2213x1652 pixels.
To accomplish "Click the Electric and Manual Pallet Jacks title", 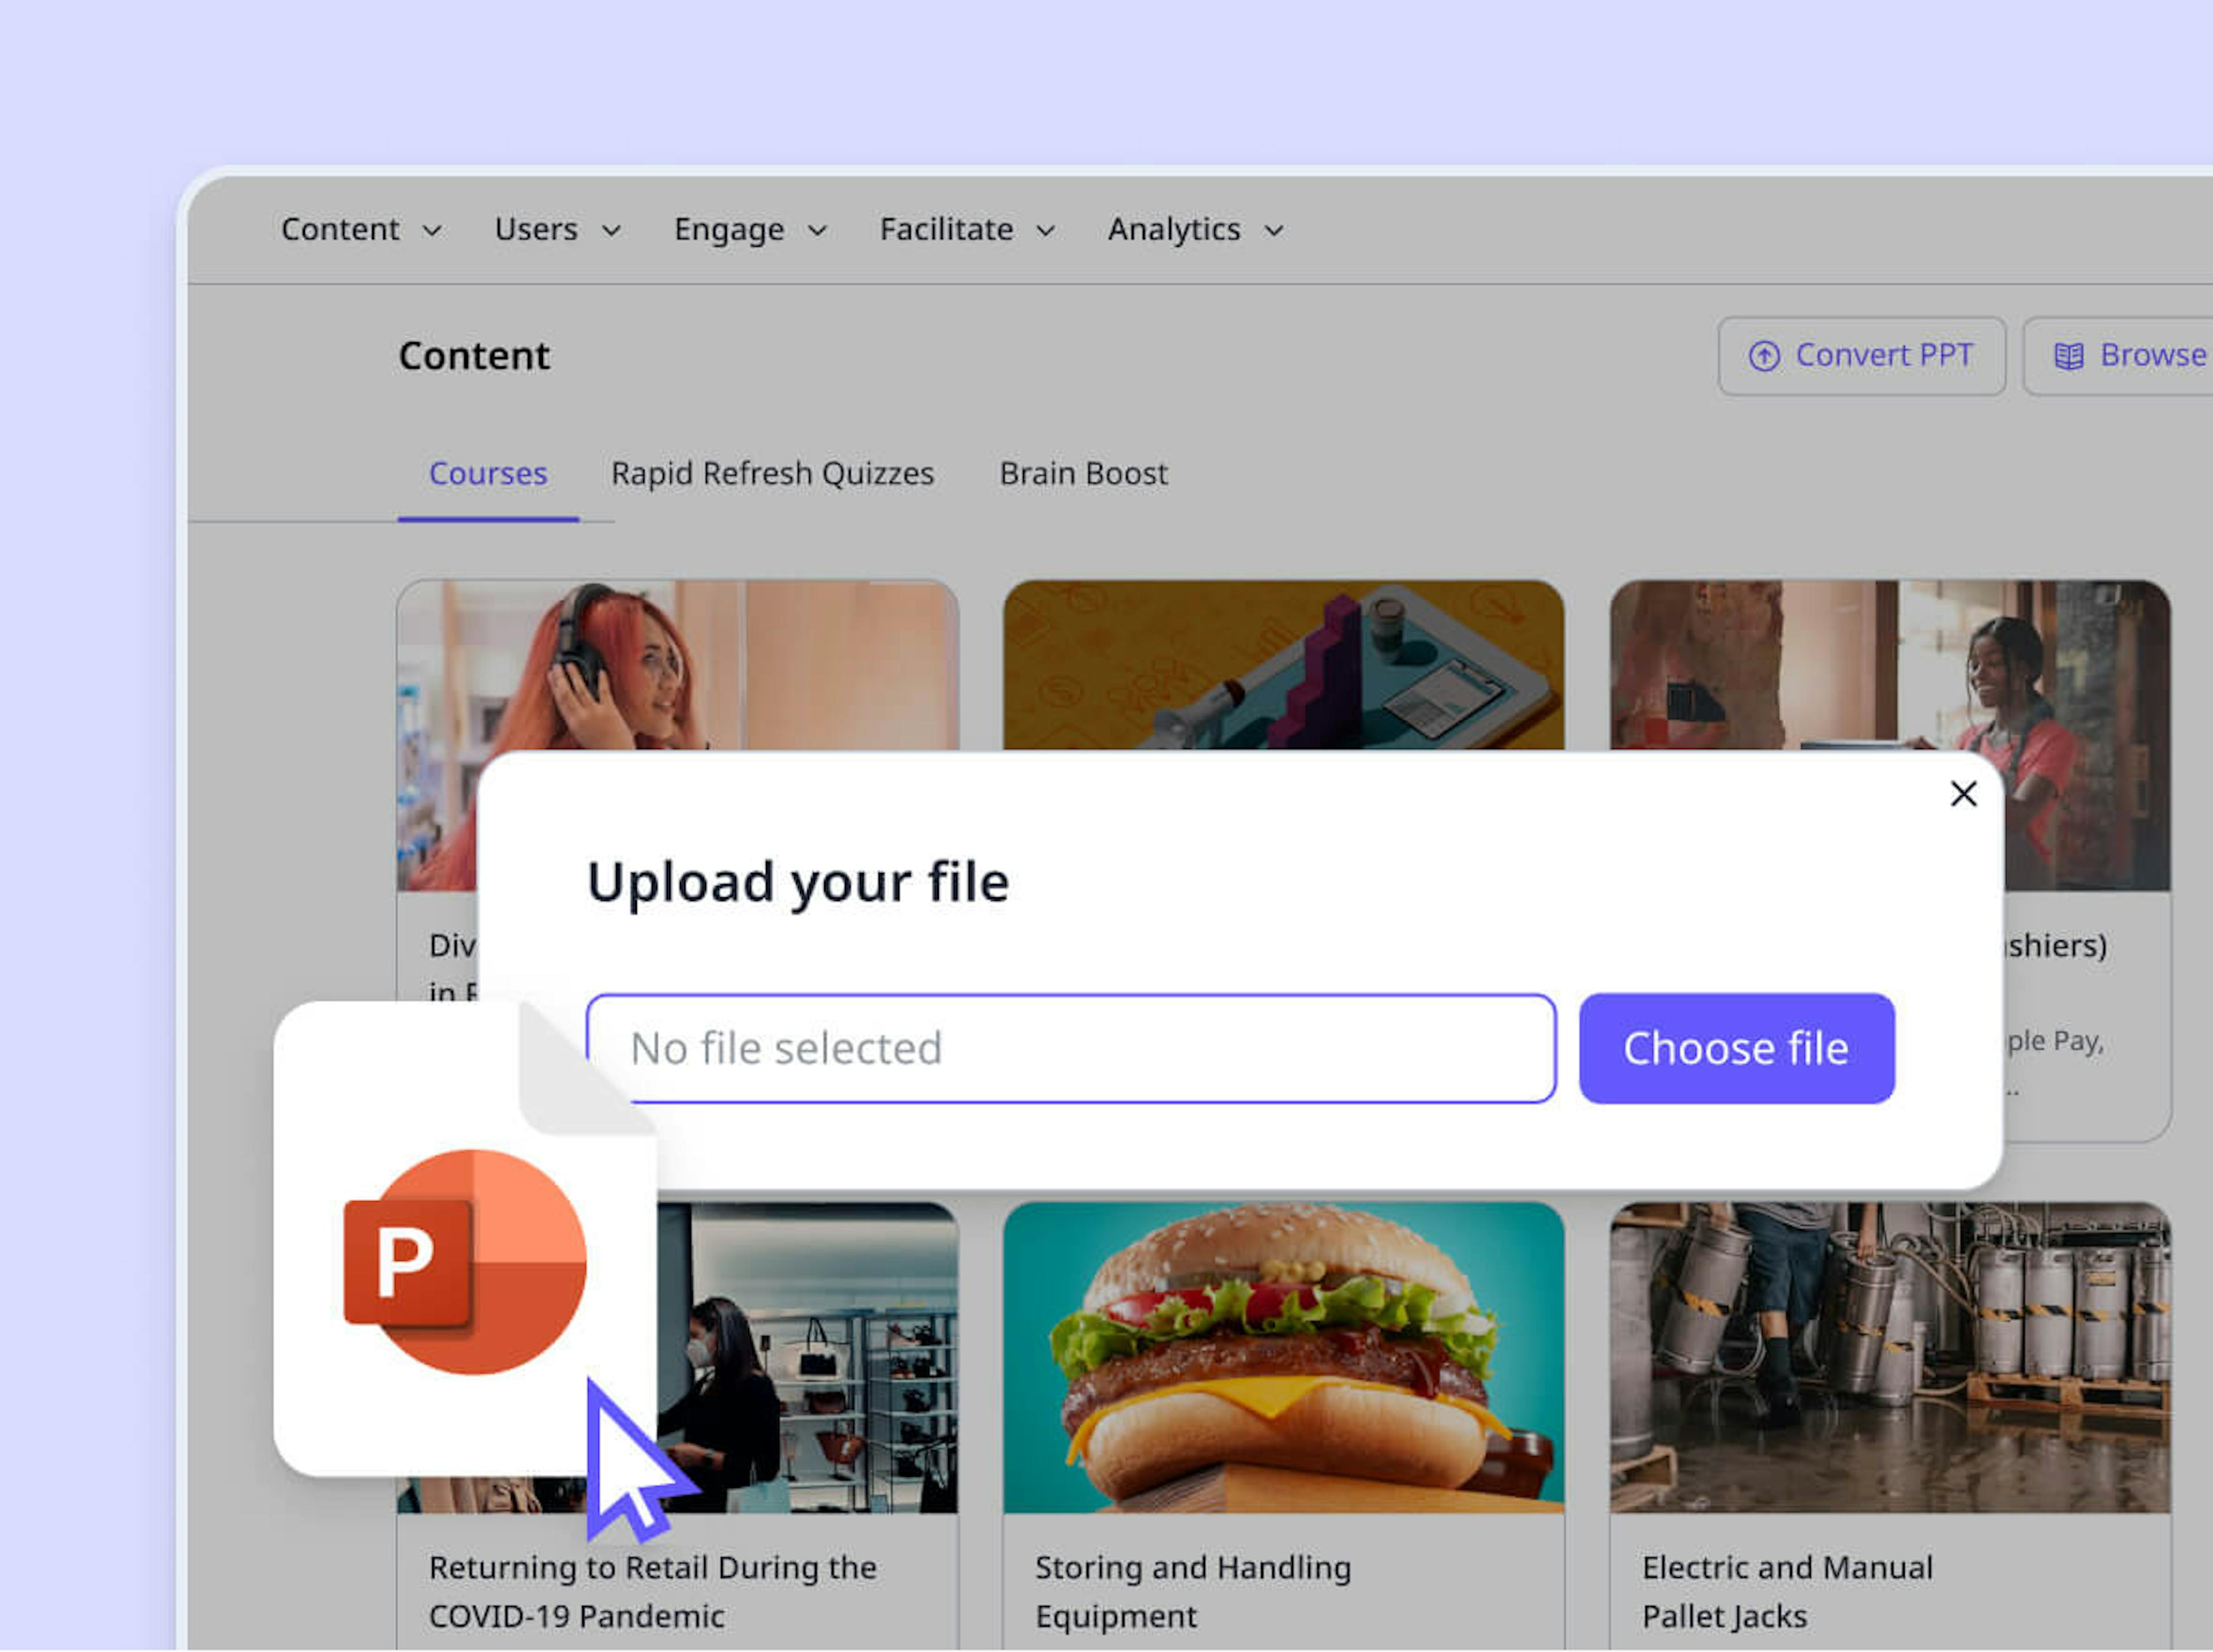I will click(x=1787, y=1591).
